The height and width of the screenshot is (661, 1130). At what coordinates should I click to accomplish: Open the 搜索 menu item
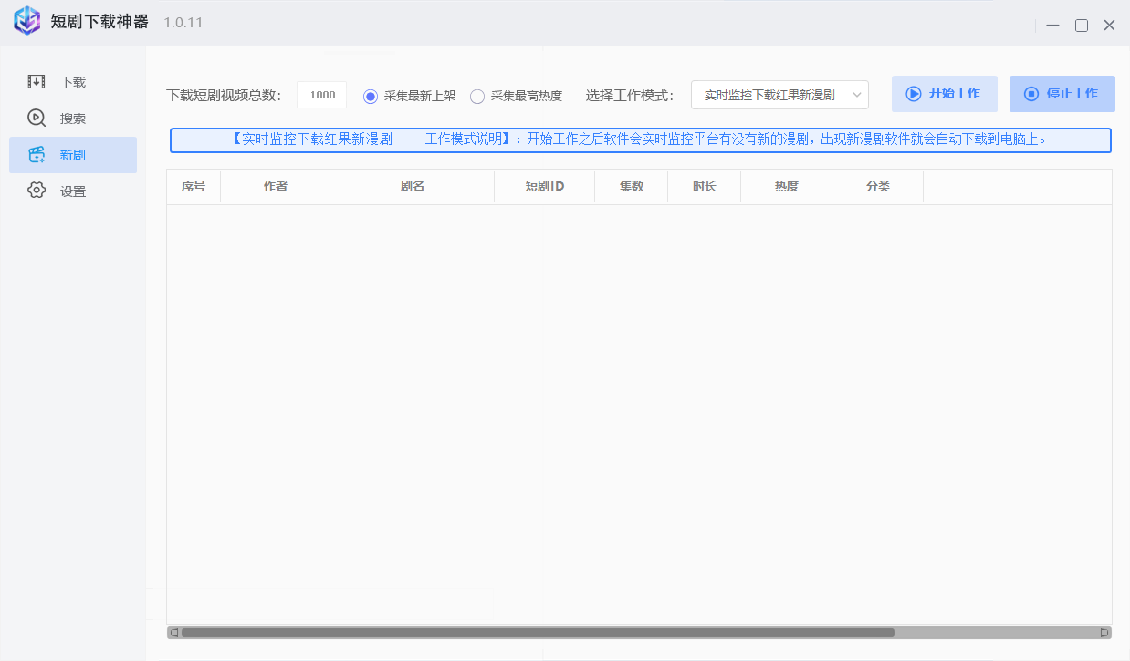[x=73, y=119]
